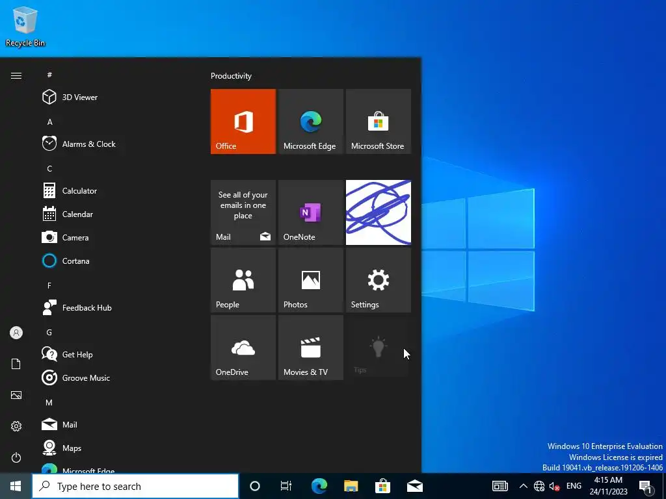Launch Microsoft Edge from Productivity tiles

pos(310,122)
